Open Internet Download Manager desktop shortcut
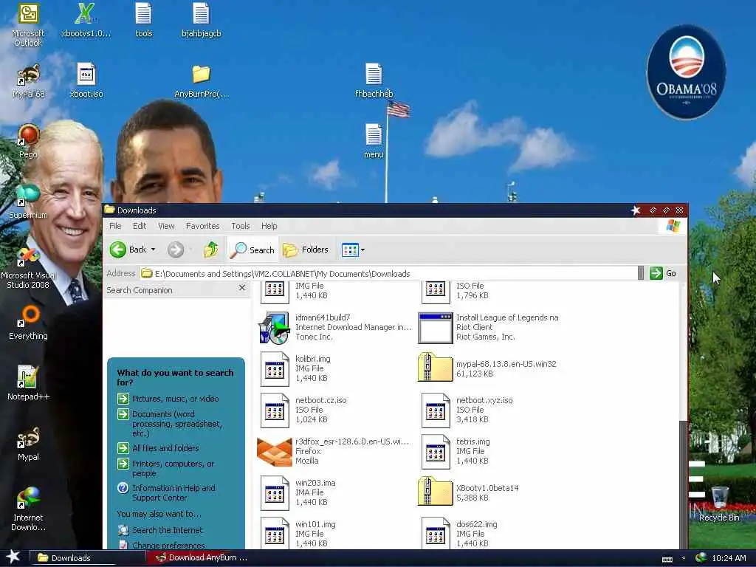The width and height of the screenshot is (756, 567). pyautogui.click(x=28, y=509)
